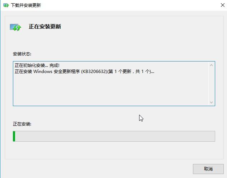Click the update icon in title bar
Image resolution: width=227 pixels, height=178 pixels.
pyautogui.click(x=6, y=5)
